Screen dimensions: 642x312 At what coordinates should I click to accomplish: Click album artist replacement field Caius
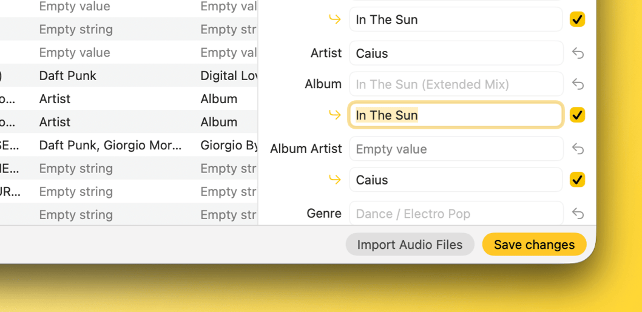[x=456, y=180]
